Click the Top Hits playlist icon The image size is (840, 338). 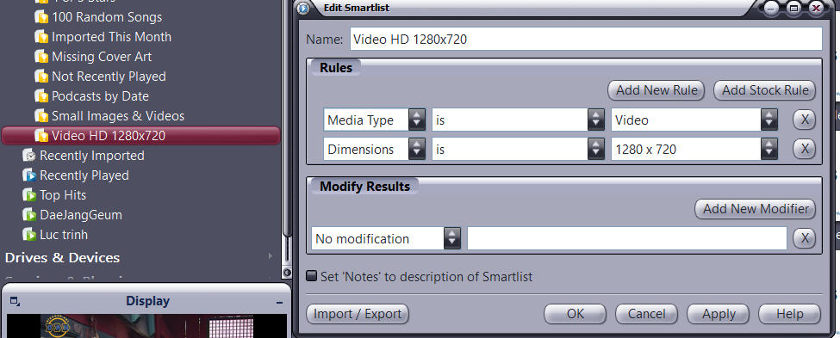(x=29, y=195)
